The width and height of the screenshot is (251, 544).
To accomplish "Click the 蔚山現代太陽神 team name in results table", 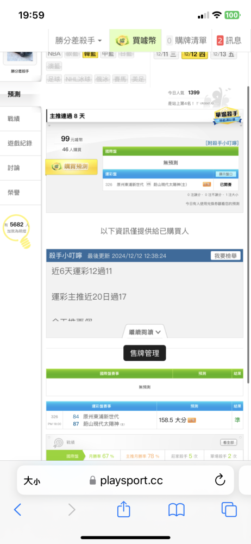I will (x=101, y=424).
